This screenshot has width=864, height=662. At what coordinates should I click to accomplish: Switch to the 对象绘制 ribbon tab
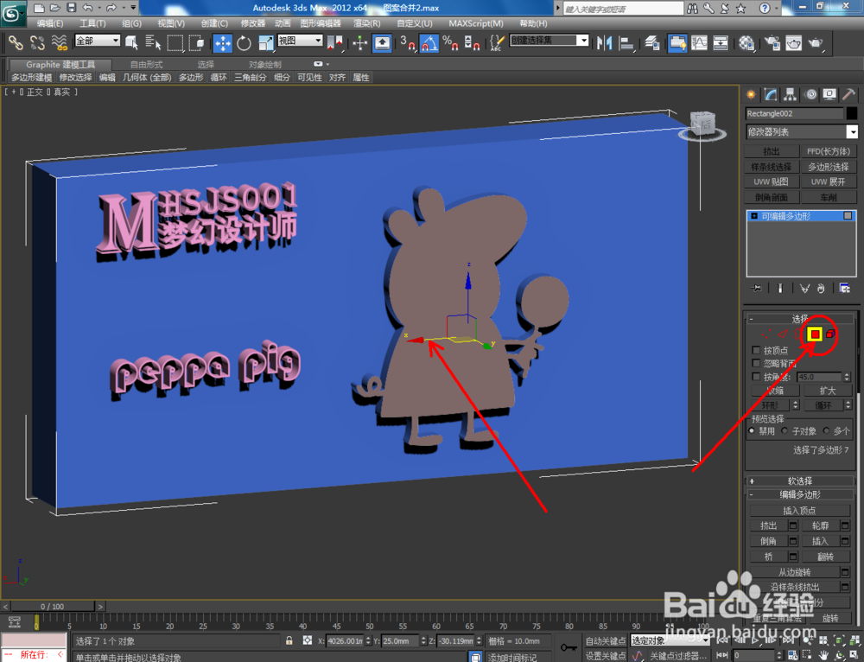click(x=264, y=65)
